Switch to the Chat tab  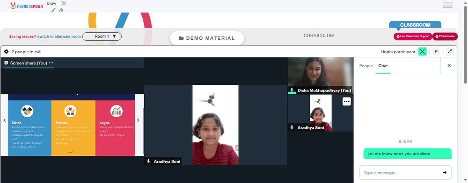click(x=383, y=66)
